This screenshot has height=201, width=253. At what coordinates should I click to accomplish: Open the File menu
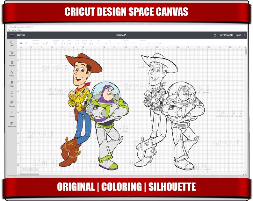[9, 30]
